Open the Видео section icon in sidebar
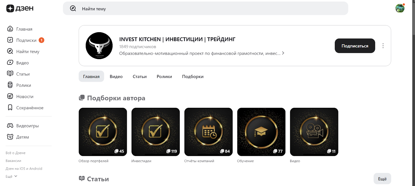 (x=10, y=63)
